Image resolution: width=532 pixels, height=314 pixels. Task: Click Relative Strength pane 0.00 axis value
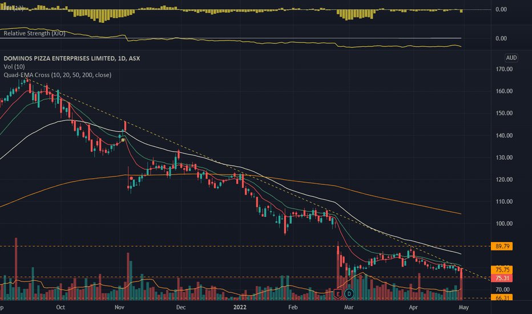501,38
